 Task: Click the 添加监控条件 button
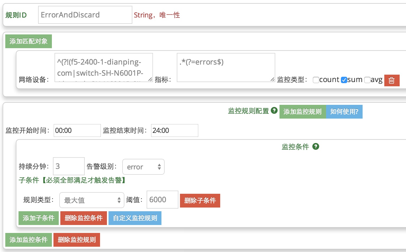(x=29, y=240)
